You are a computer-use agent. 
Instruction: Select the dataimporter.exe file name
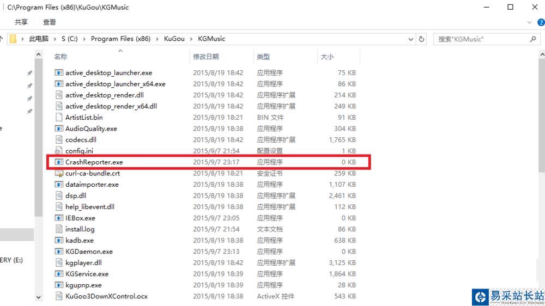[x=92, y=185]
